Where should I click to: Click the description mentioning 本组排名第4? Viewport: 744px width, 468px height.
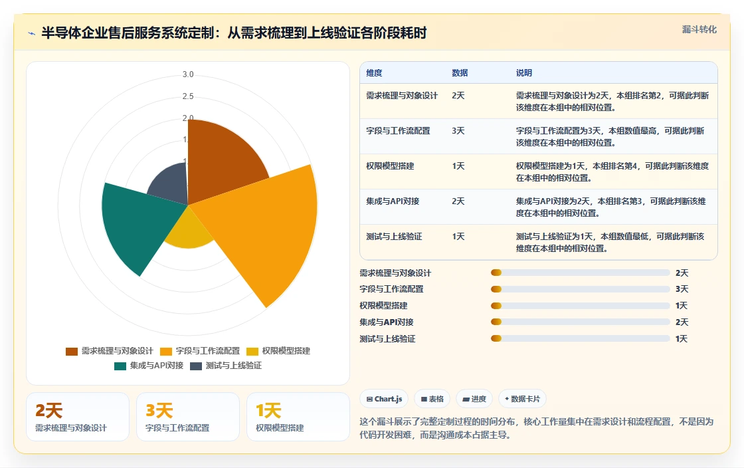[612, 172]
